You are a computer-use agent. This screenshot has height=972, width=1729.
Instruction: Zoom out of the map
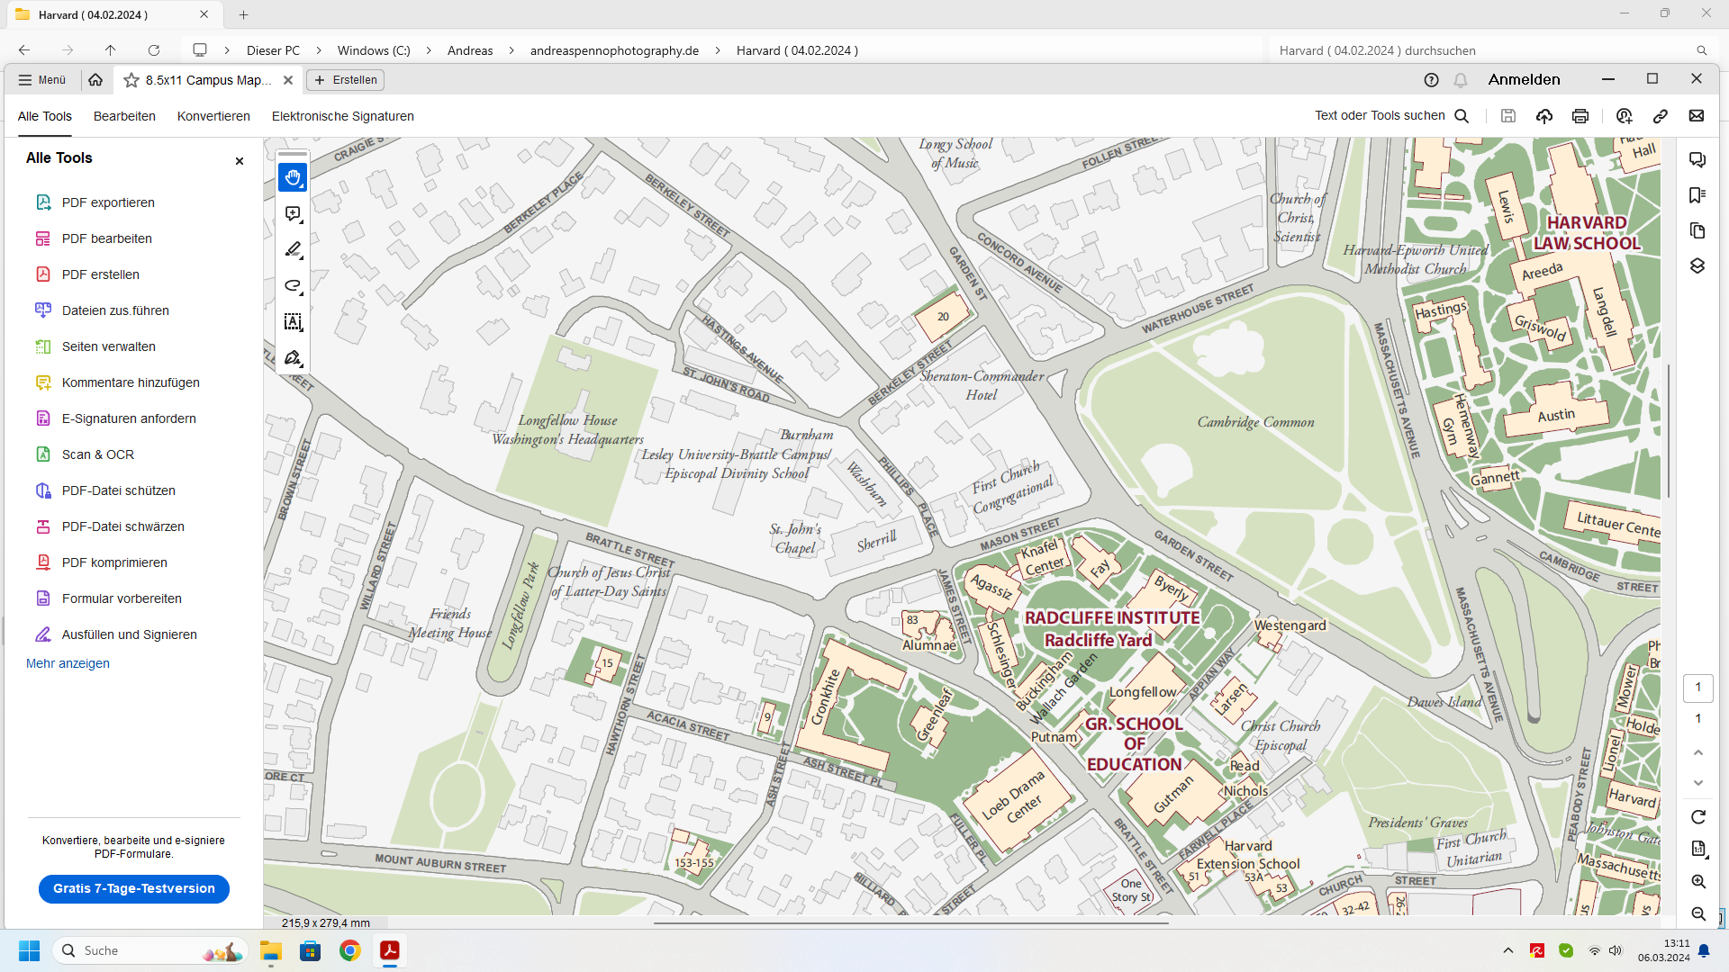click(1698, 913)
